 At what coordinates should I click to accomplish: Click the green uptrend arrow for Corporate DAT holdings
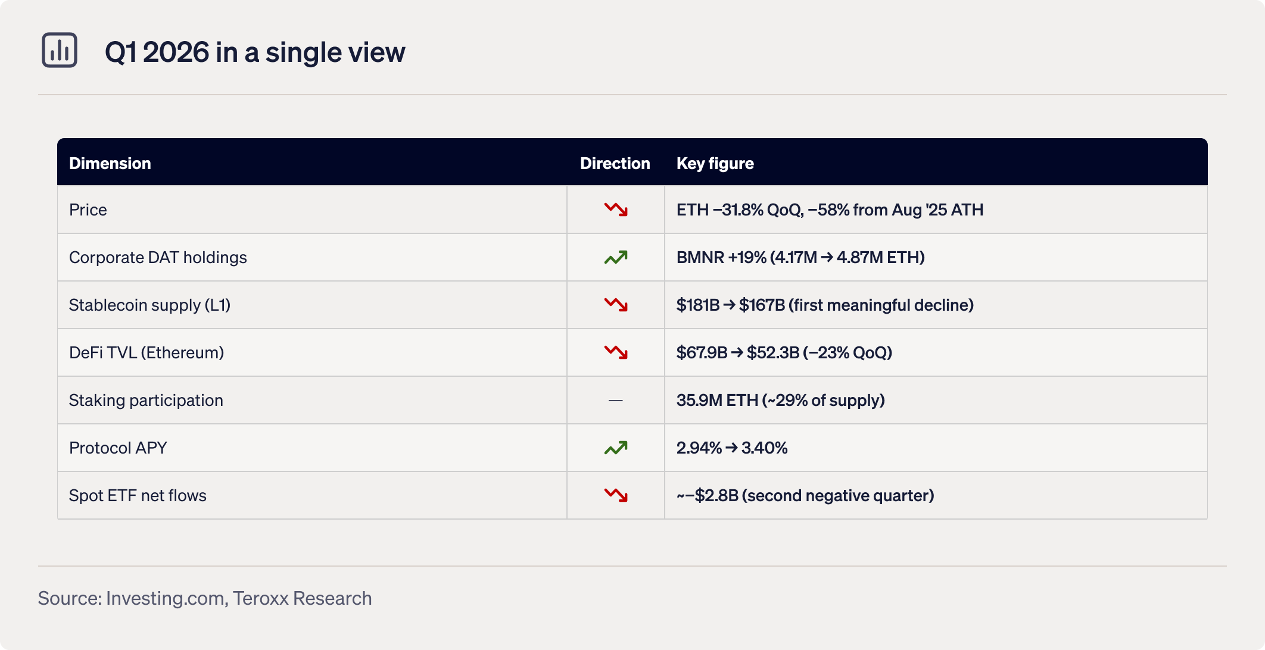coord(616,257)
